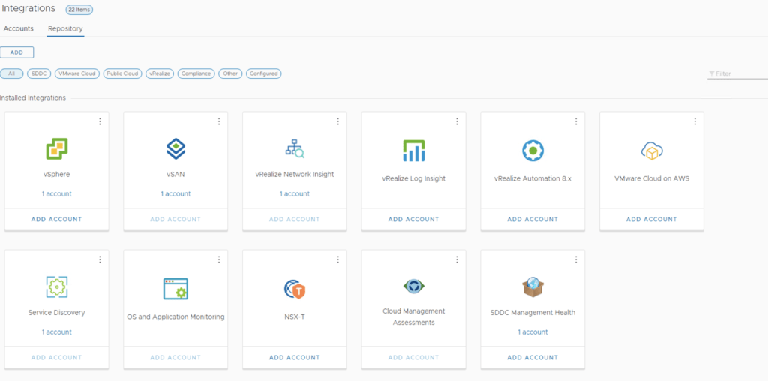Click the vSAN integration icon
This screenshot has height=381, width=768.
[x=175, y=150]
